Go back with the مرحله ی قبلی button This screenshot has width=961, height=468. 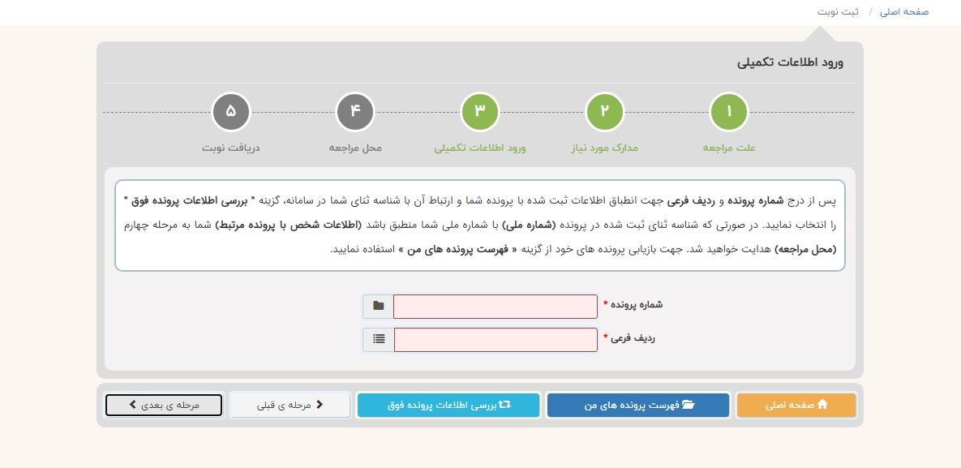coord(290,405)
